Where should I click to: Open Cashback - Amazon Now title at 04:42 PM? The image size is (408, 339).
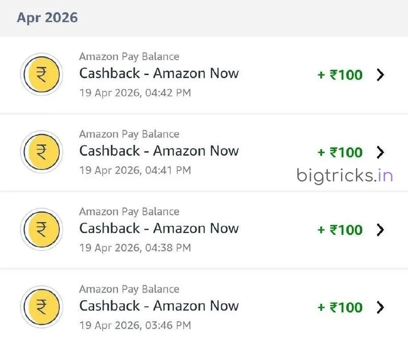tap(159, 74)
